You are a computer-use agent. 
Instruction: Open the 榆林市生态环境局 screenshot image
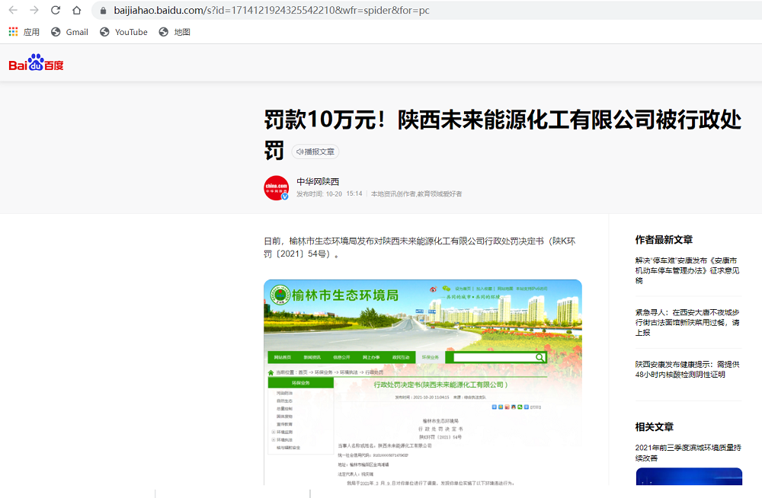click(x=423, y=382)
